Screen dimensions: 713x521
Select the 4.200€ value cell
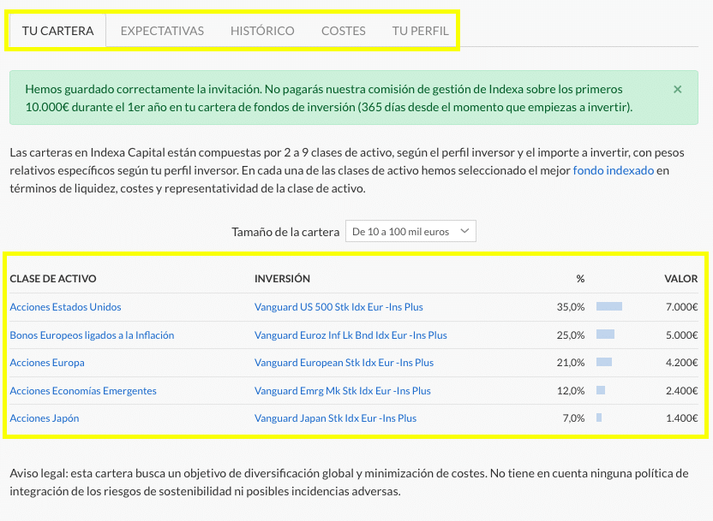coord(681,363)
